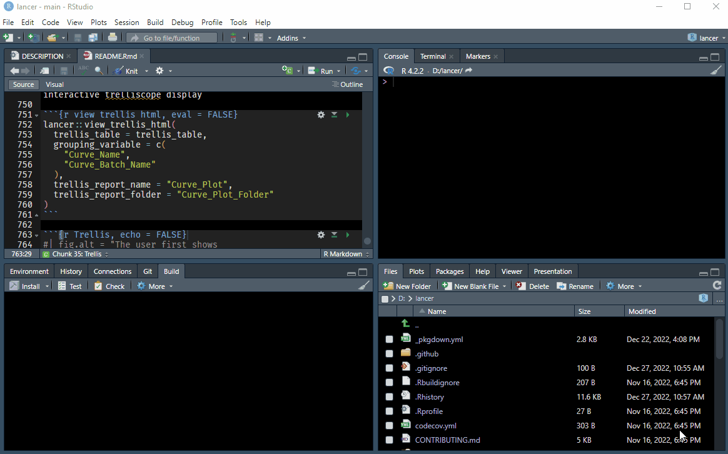Switch to the DESCRIPTION file tab

click(x=43, y=56)
